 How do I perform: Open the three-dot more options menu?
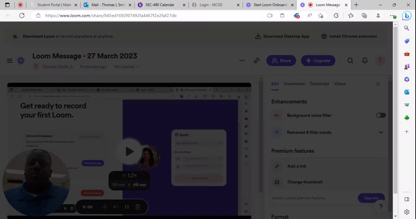[x=242, y=60]
